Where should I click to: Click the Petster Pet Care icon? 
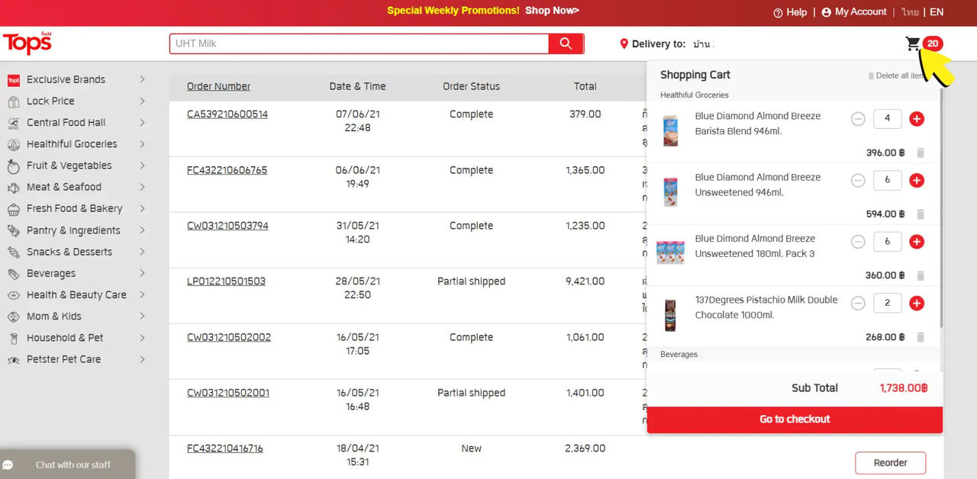pyautogui.click(x=13, y=359)
